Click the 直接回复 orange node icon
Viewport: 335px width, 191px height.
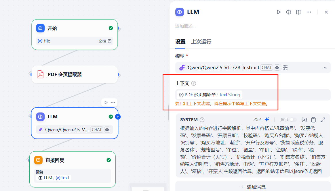pyautogui.click(x=38, y=160)
